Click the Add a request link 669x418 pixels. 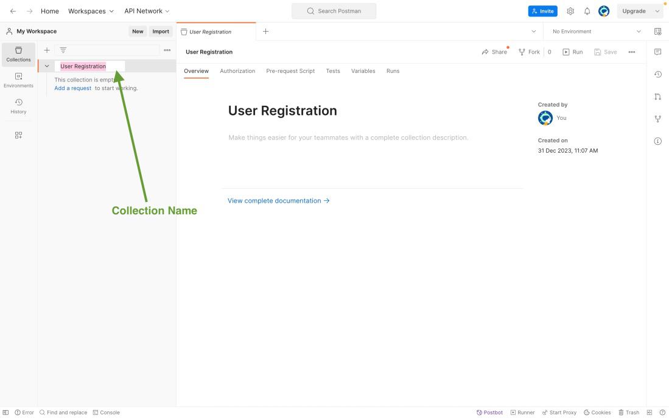pos(72,88)
